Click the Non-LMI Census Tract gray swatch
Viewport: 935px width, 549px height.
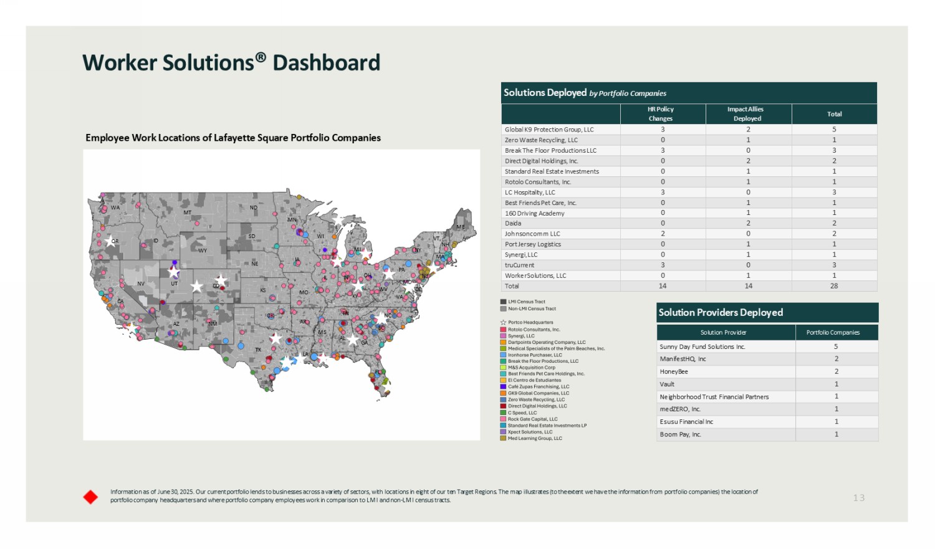[x=503, y=308]
